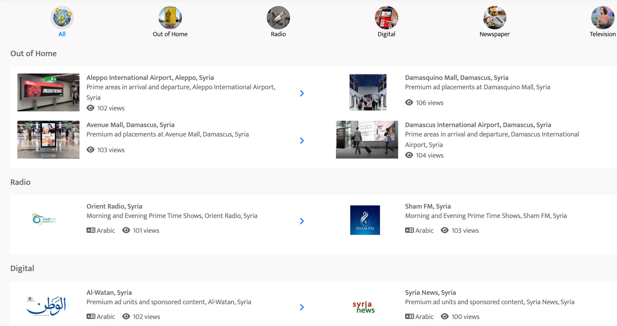Click the eye icon beside 103 views for Sham FM

pyautogui.click(x=445, y=230)
